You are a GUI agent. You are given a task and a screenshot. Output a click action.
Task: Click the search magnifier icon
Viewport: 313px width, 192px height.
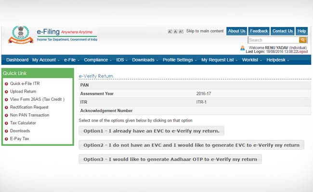(x=303, y=40)
